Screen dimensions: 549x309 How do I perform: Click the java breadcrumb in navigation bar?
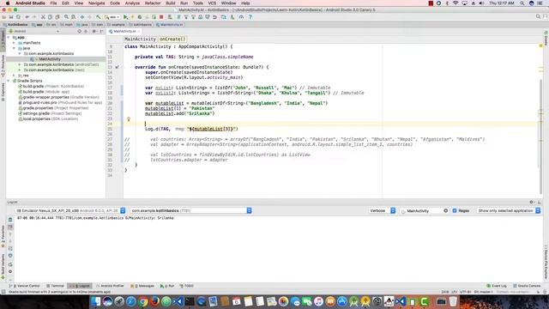click(x=82, y=25)
